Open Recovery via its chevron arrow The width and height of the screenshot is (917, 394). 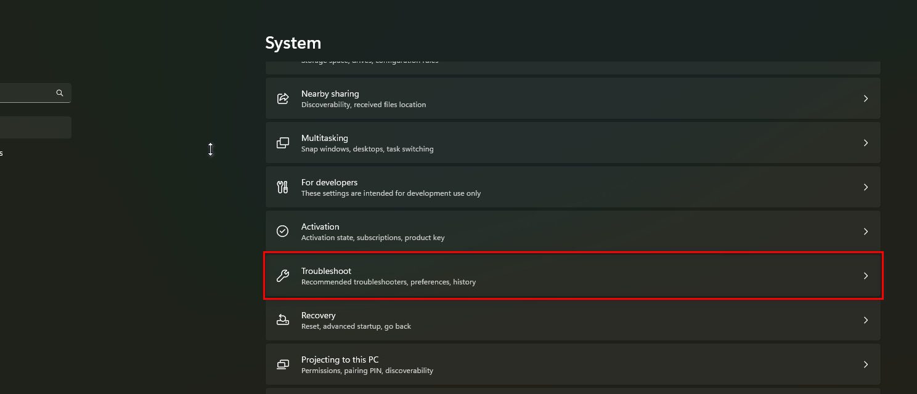point(866,320)
